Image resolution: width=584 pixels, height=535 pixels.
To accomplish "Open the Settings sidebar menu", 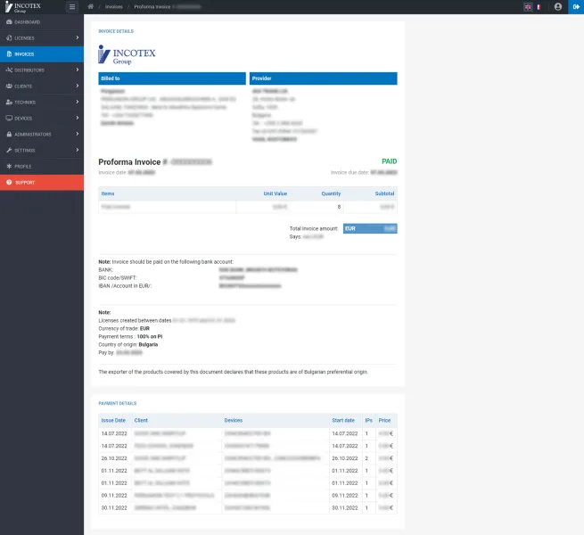I will coord(42,150).
